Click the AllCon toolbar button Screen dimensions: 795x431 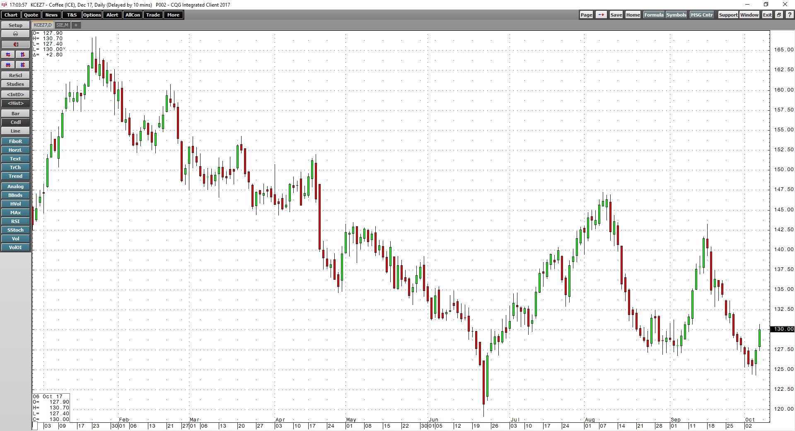[x=133, y=15]
